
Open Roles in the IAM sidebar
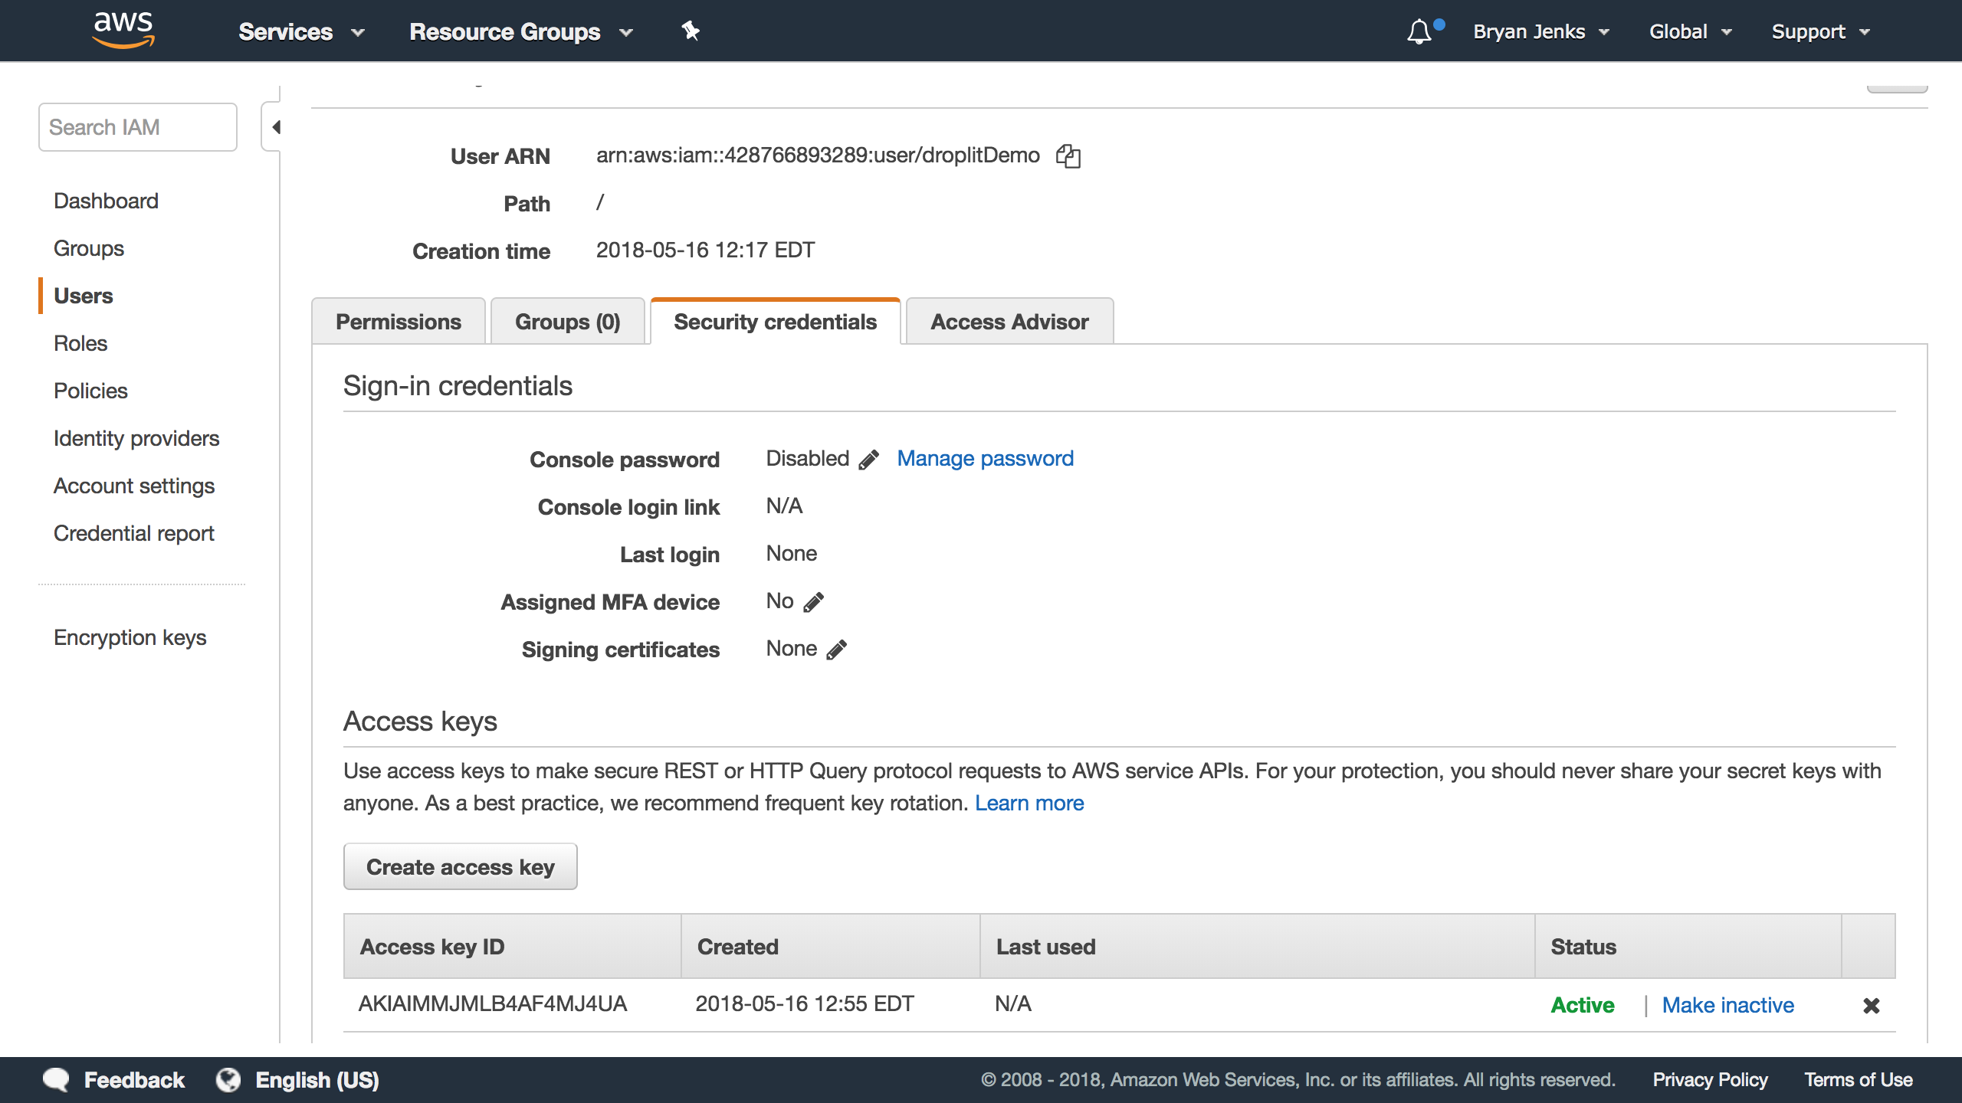(80, 343)
